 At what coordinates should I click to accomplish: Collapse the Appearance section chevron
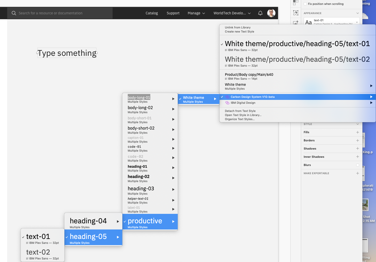[x=358, y=13]
